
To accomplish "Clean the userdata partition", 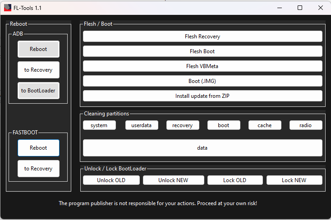I will coord(142,125).
